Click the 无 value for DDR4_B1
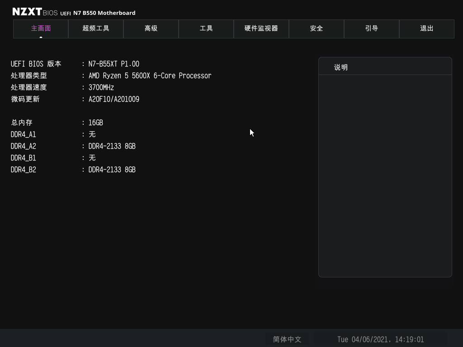The image size is (463, 347). (92, 158)
